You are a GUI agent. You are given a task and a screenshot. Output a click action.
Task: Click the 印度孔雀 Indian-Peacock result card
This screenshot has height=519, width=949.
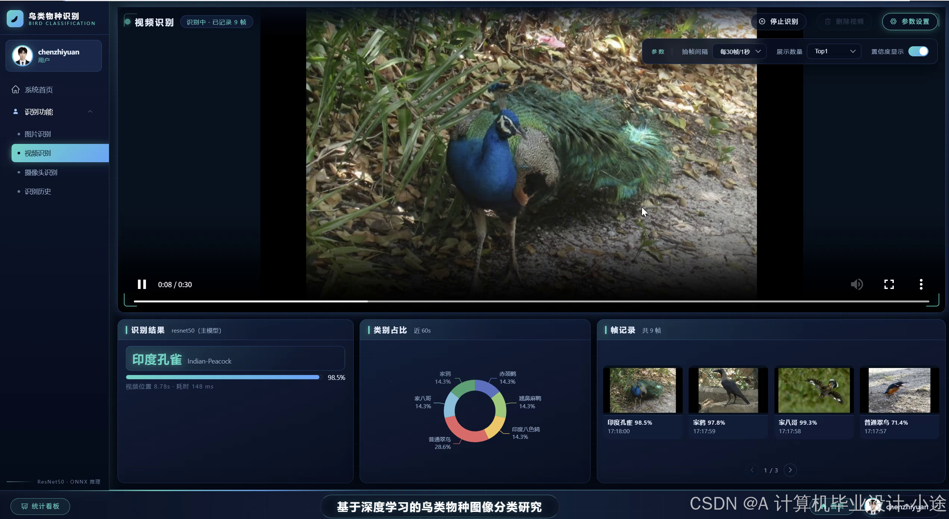tap(235, 358)
